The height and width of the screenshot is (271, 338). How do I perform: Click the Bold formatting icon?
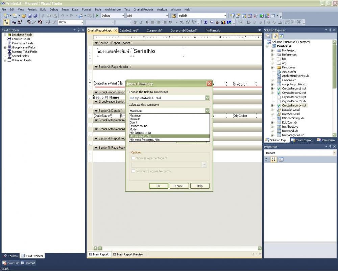[136, 22]
